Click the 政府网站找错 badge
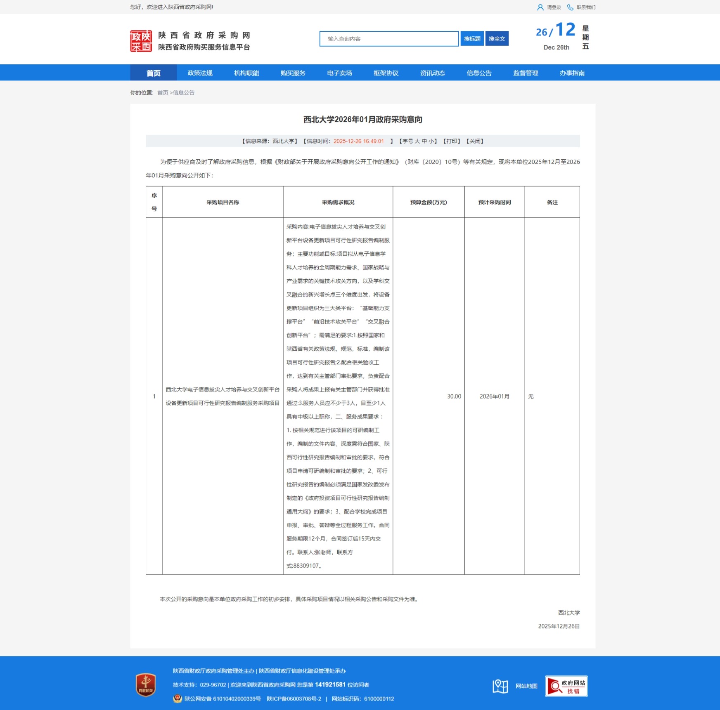720x710 pixels. click(x=566, y=686)
